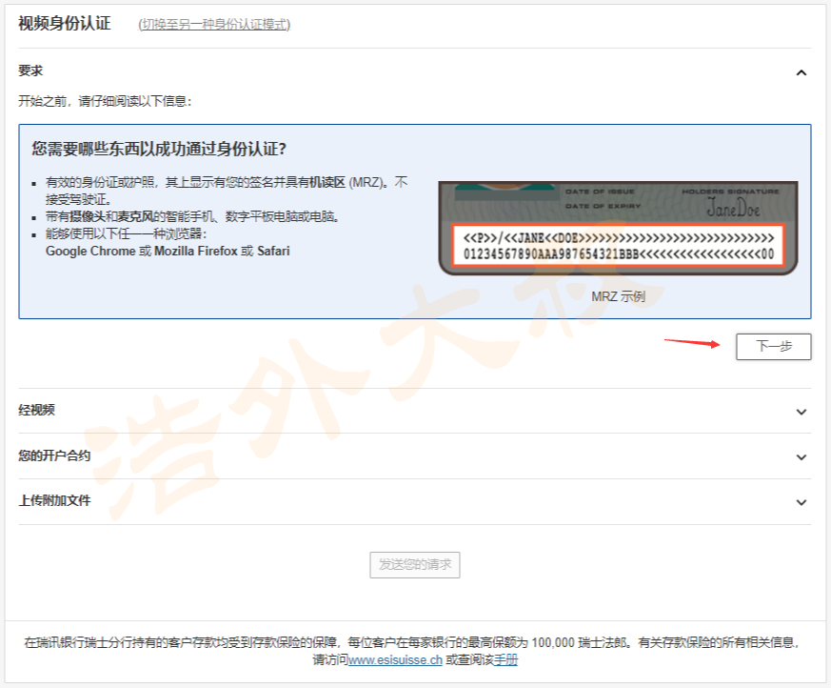Click the 下一步 button
Image resolution: width=831 pixels, height=688 pixels.
773,347
